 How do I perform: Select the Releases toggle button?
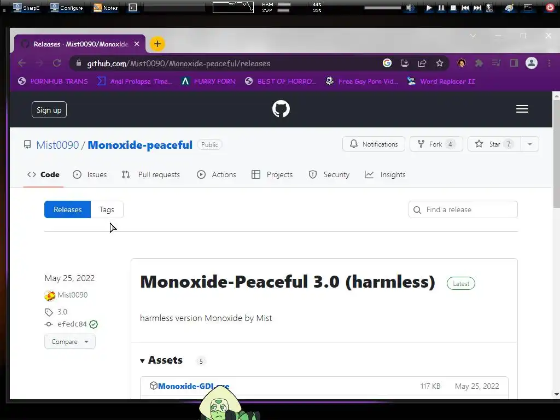coord(67,209)
